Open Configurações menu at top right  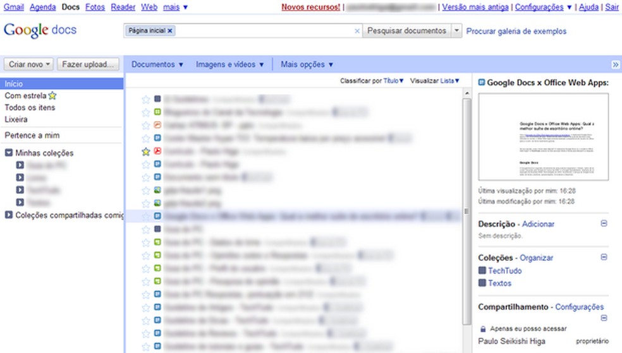[x=542, y=7]
